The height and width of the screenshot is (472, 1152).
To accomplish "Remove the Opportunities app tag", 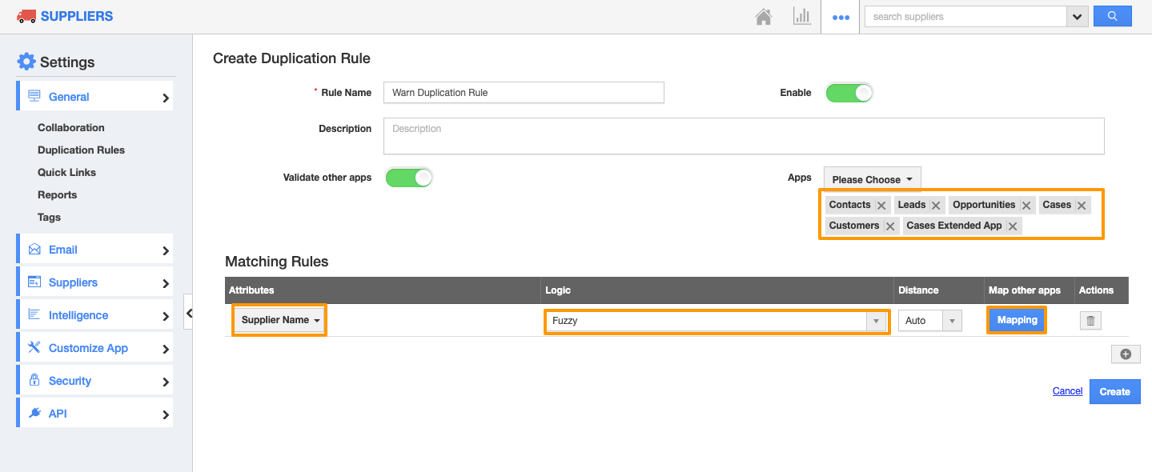I will tap(1026, 206).
